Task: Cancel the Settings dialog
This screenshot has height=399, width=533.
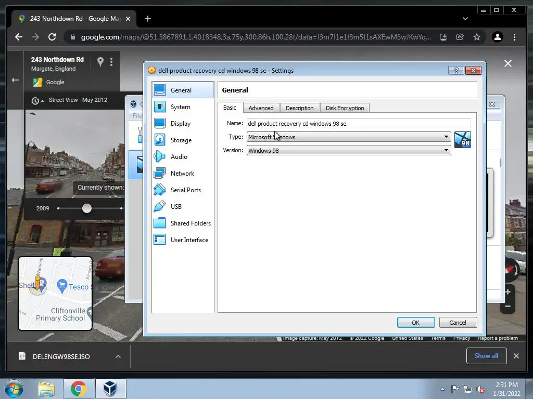Action: [x=458, y=322]
